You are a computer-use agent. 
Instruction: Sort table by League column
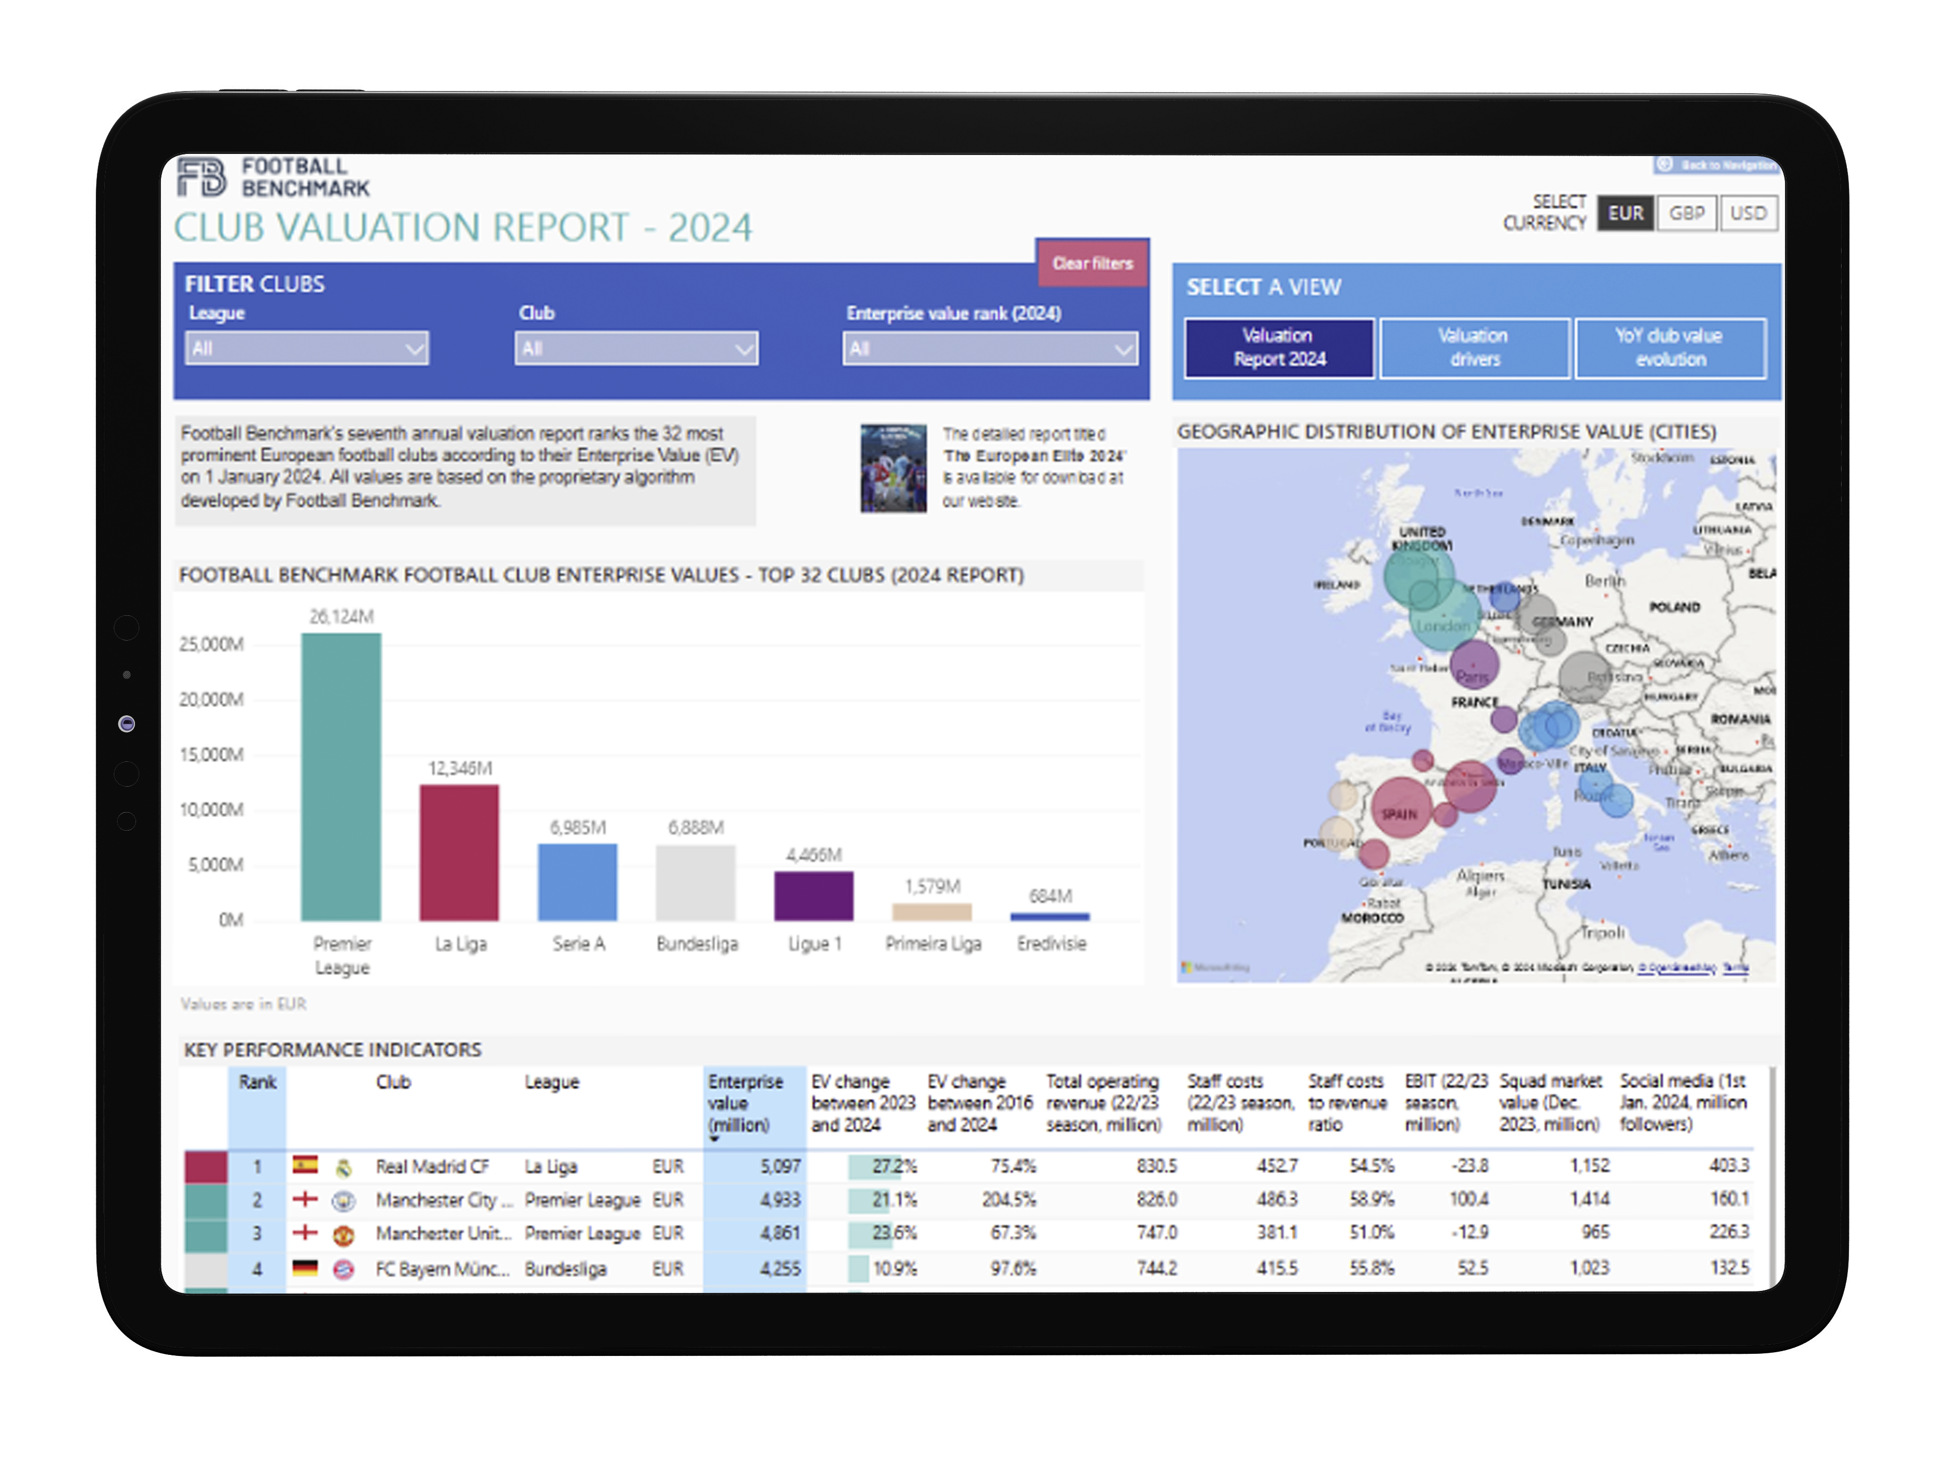[x=552, y=1082]
